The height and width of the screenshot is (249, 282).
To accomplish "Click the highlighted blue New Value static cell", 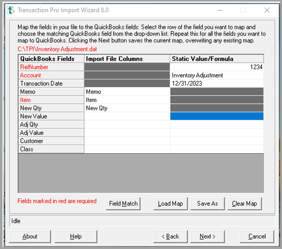I will [217, 116].
